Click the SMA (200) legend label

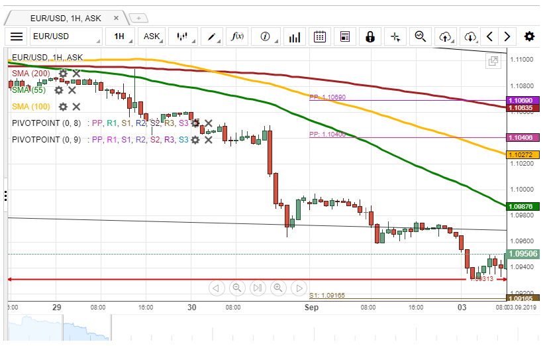point(31,74)
